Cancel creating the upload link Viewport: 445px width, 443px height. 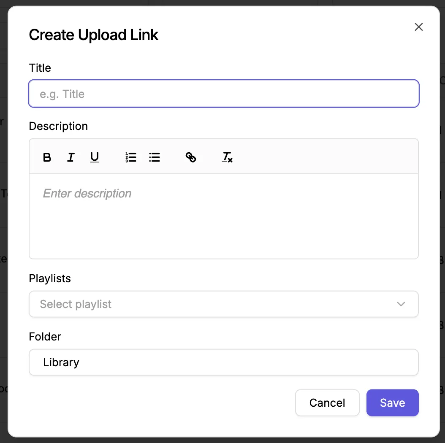[x=327, y=403]
